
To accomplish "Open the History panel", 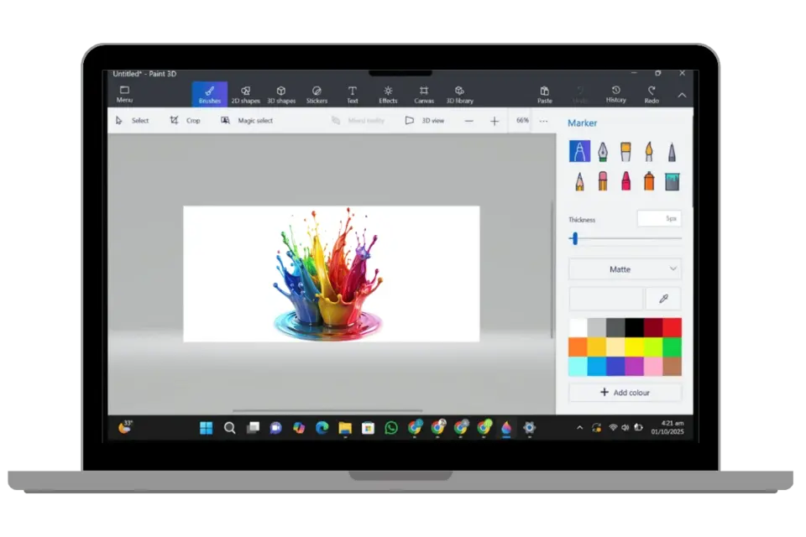I will [x=615, y=93].
